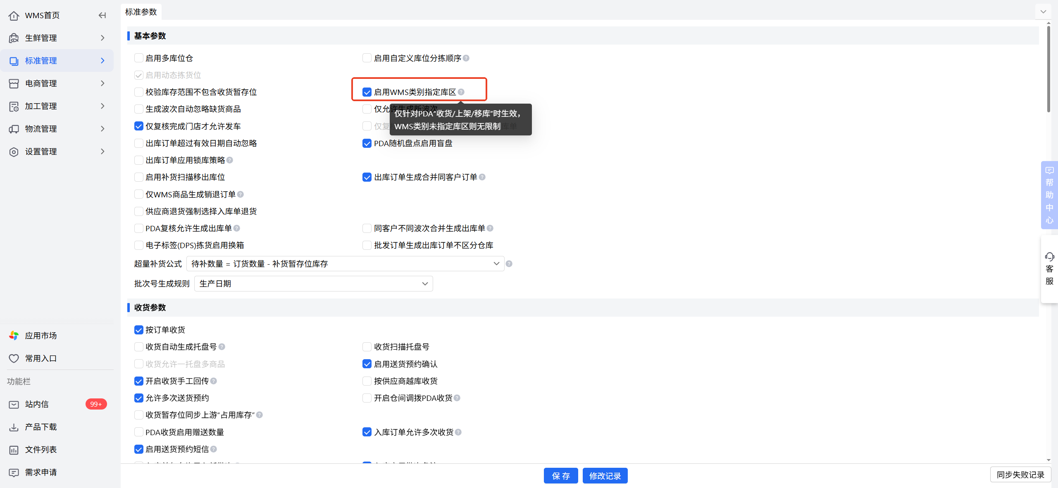The height and width of the screenshot is (488, 1058).
Task: Click 同步失败记录 button
Action: coord(1020,475)
